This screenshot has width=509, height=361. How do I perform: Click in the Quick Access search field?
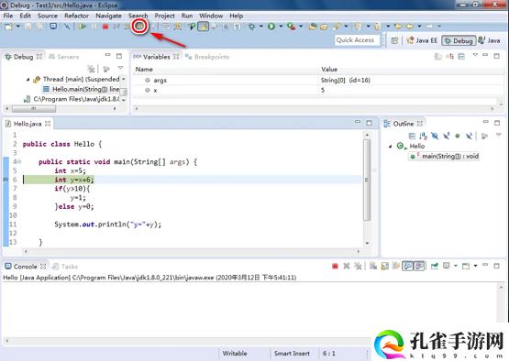point(357,40)
